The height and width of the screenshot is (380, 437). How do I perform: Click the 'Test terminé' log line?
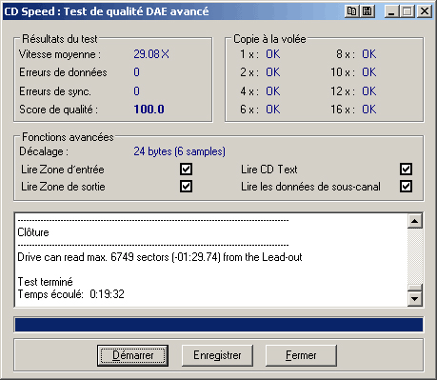[x=45, y=282]
